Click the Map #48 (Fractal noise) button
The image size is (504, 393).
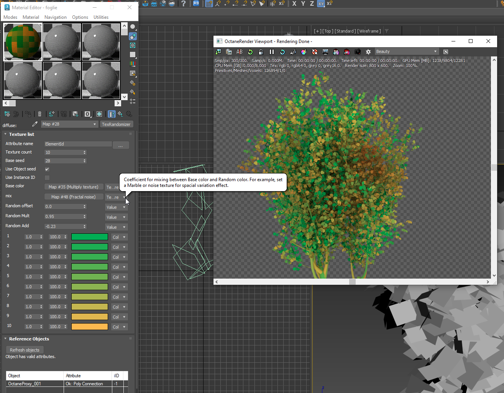click(73, 197)
